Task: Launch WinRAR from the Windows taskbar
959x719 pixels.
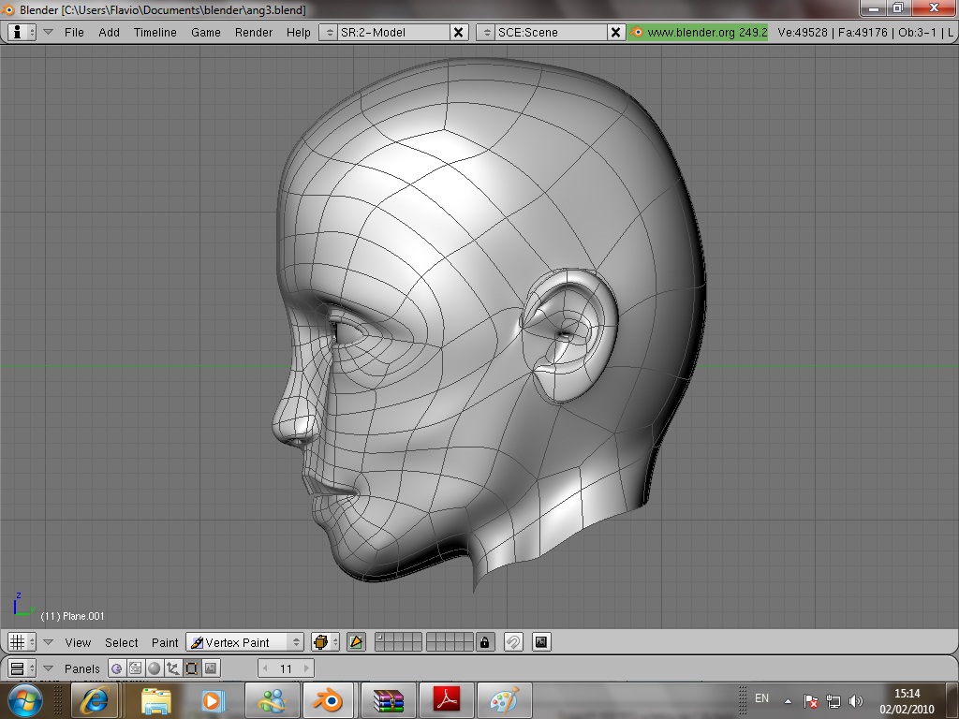Action: [388, 700]
